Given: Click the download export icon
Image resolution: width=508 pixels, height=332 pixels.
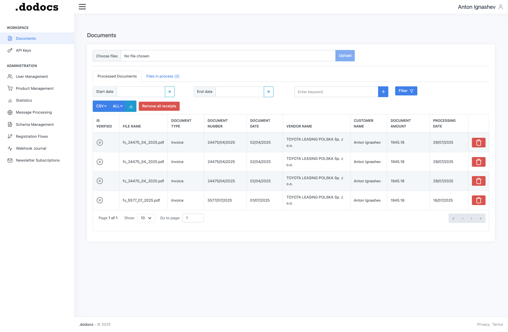Looking at the screenshot, I should coord(131,106).
